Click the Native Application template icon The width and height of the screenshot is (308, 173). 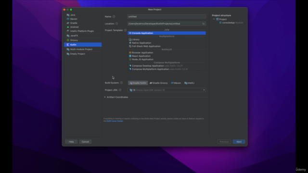tap(130, 43)
